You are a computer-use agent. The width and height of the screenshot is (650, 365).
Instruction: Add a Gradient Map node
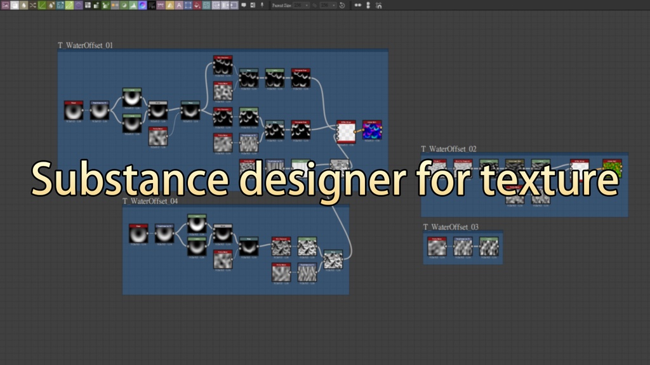[106, 5]
